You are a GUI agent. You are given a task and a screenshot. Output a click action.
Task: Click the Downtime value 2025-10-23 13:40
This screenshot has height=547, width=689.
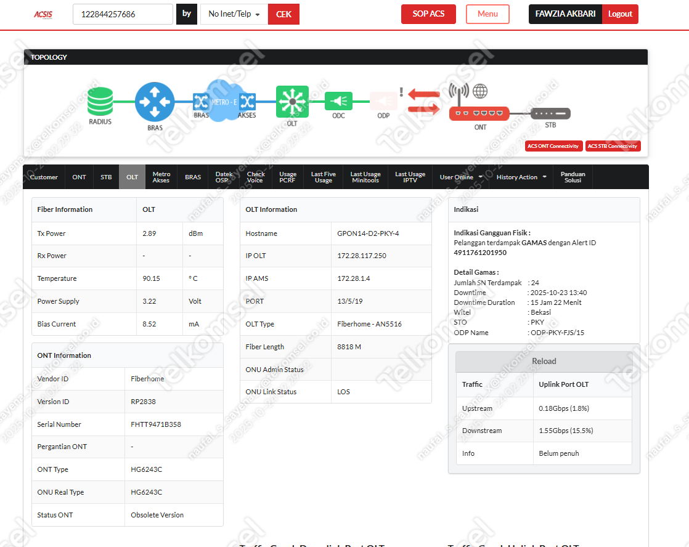point(558,293)
